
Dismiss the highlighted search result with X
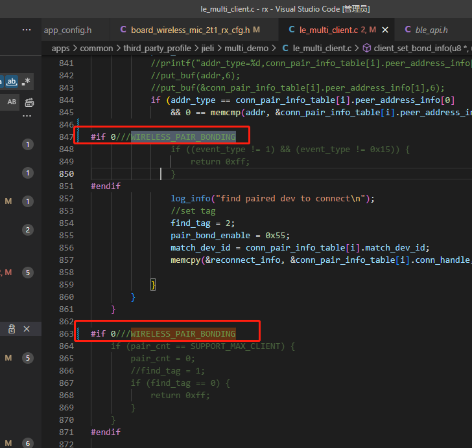tap(27, 329)
